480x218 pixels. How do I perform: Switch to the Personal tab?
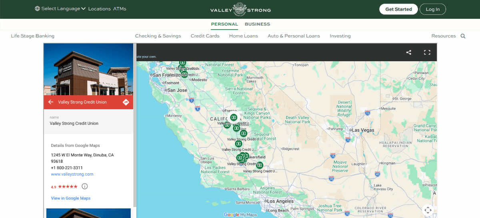pos(224,24)
